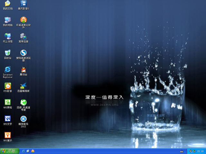
Task: Click the 开始 Start button
Action: click(x=9, y=151)
